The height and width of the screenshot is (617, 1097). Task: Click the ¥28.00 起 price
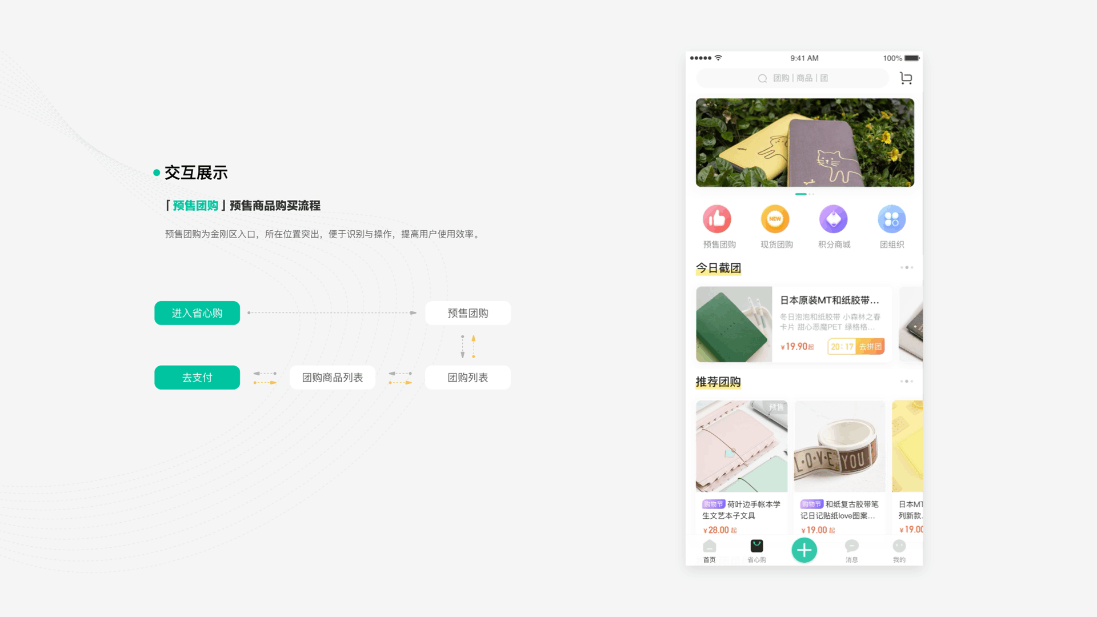coord(720,530)
